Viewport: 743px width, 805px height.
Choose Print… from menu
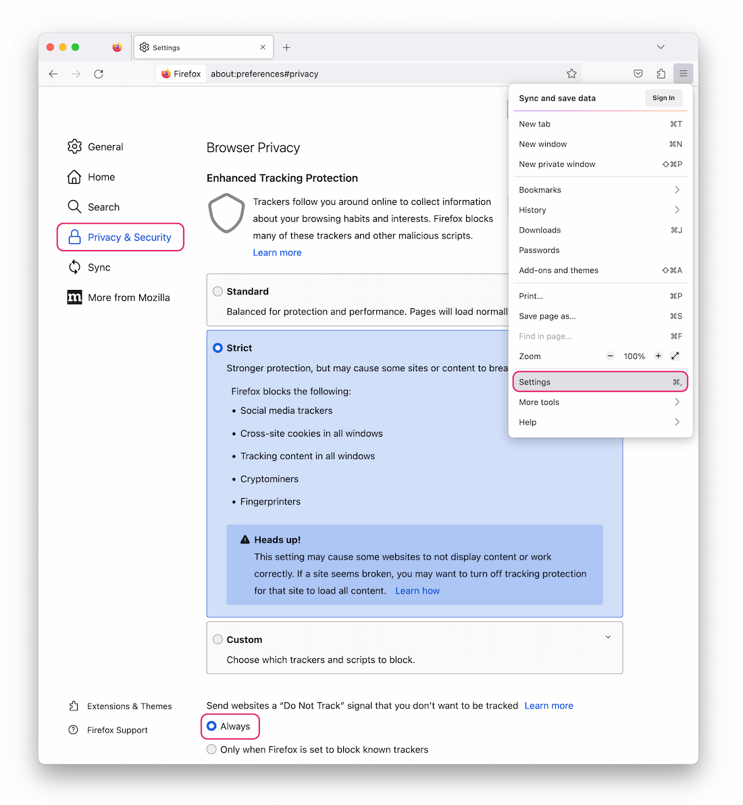coord(600,296)
